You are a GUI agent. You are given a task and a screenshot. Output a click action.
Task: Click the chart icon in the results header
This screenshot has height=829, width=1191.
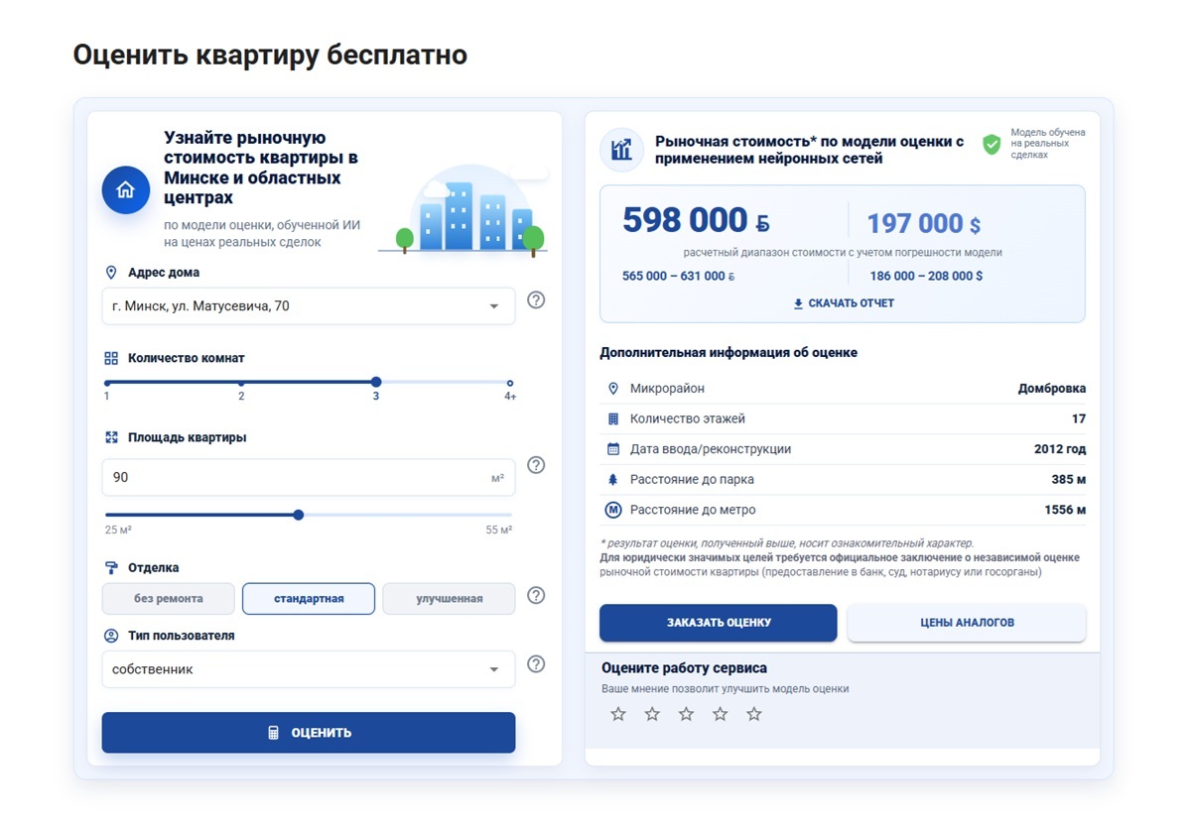(622, 150)
